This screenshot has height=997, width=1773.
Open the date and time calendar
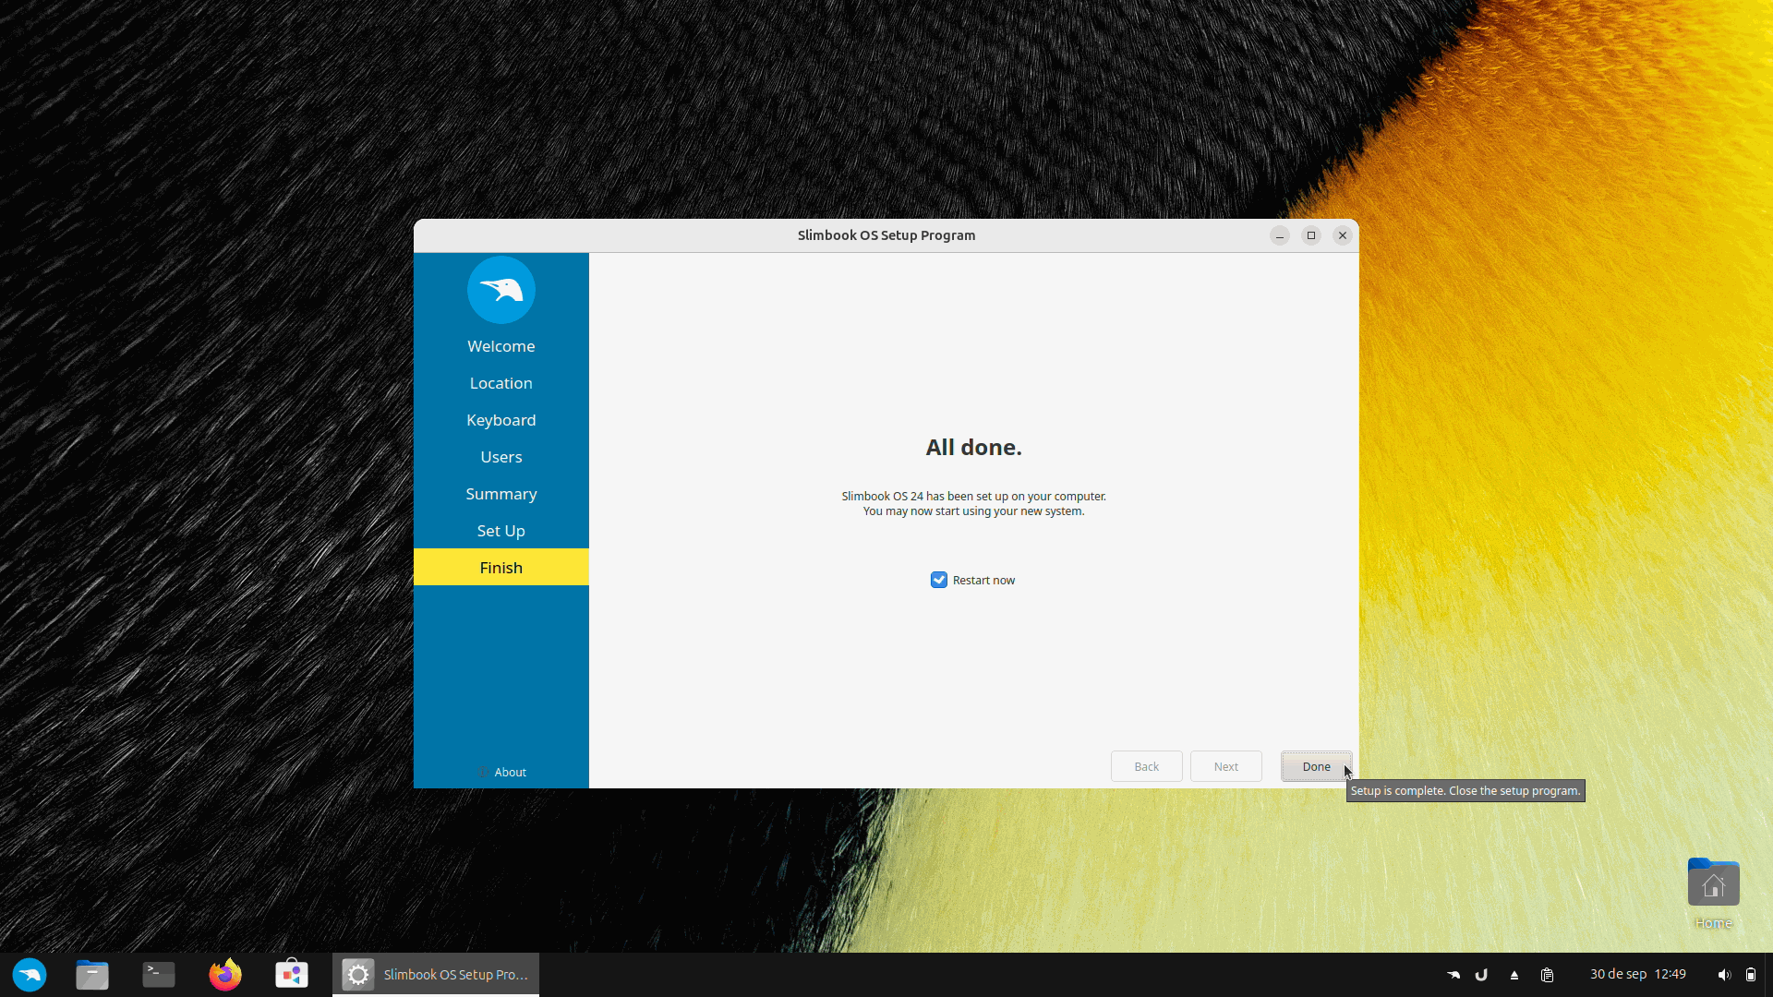pos(1637,974)
